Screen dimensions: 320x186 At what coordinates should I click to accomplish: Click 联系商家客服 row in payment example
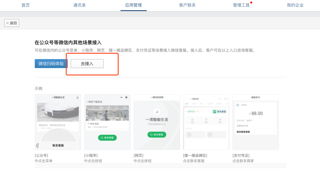256,132
